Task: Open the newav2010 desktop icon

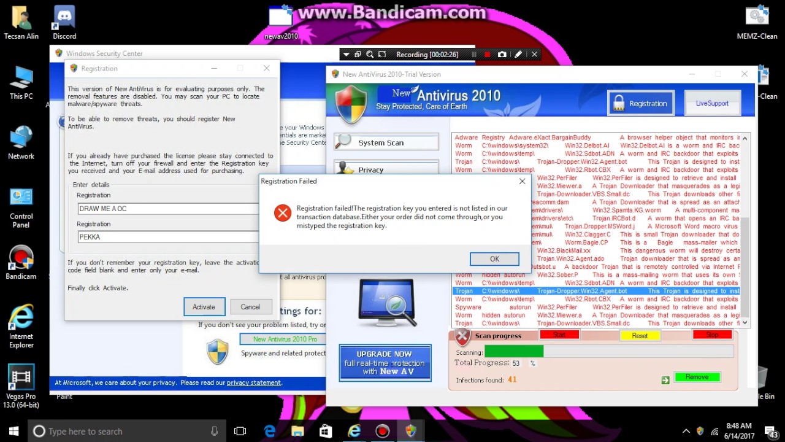Action: [x=281, y=22]
